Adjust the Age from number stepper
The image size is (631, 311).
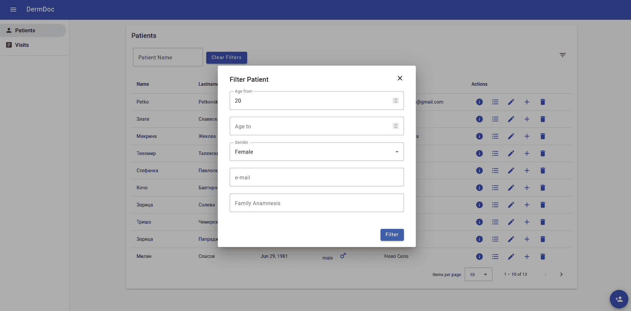395,101
